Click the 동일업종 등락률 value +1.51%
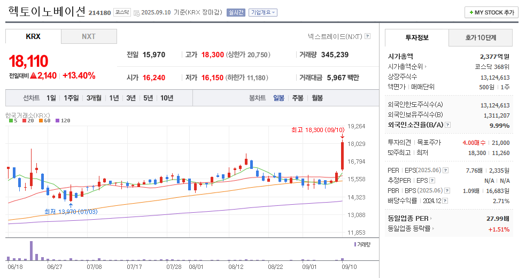The image size is (526, 278). pyautogui.click(x=499, y=229)
